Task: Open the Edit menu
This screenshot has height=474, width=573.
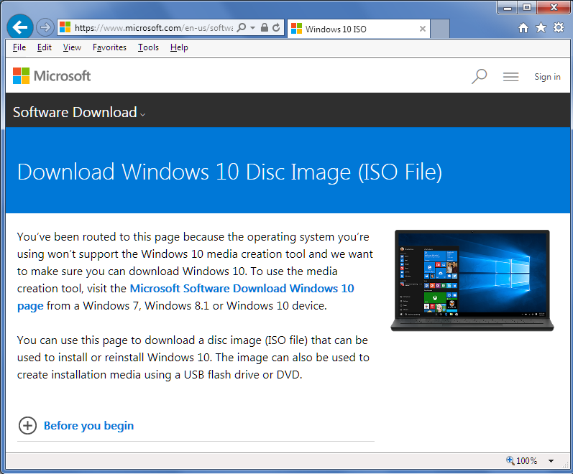Action: click(x=45, y=47)
